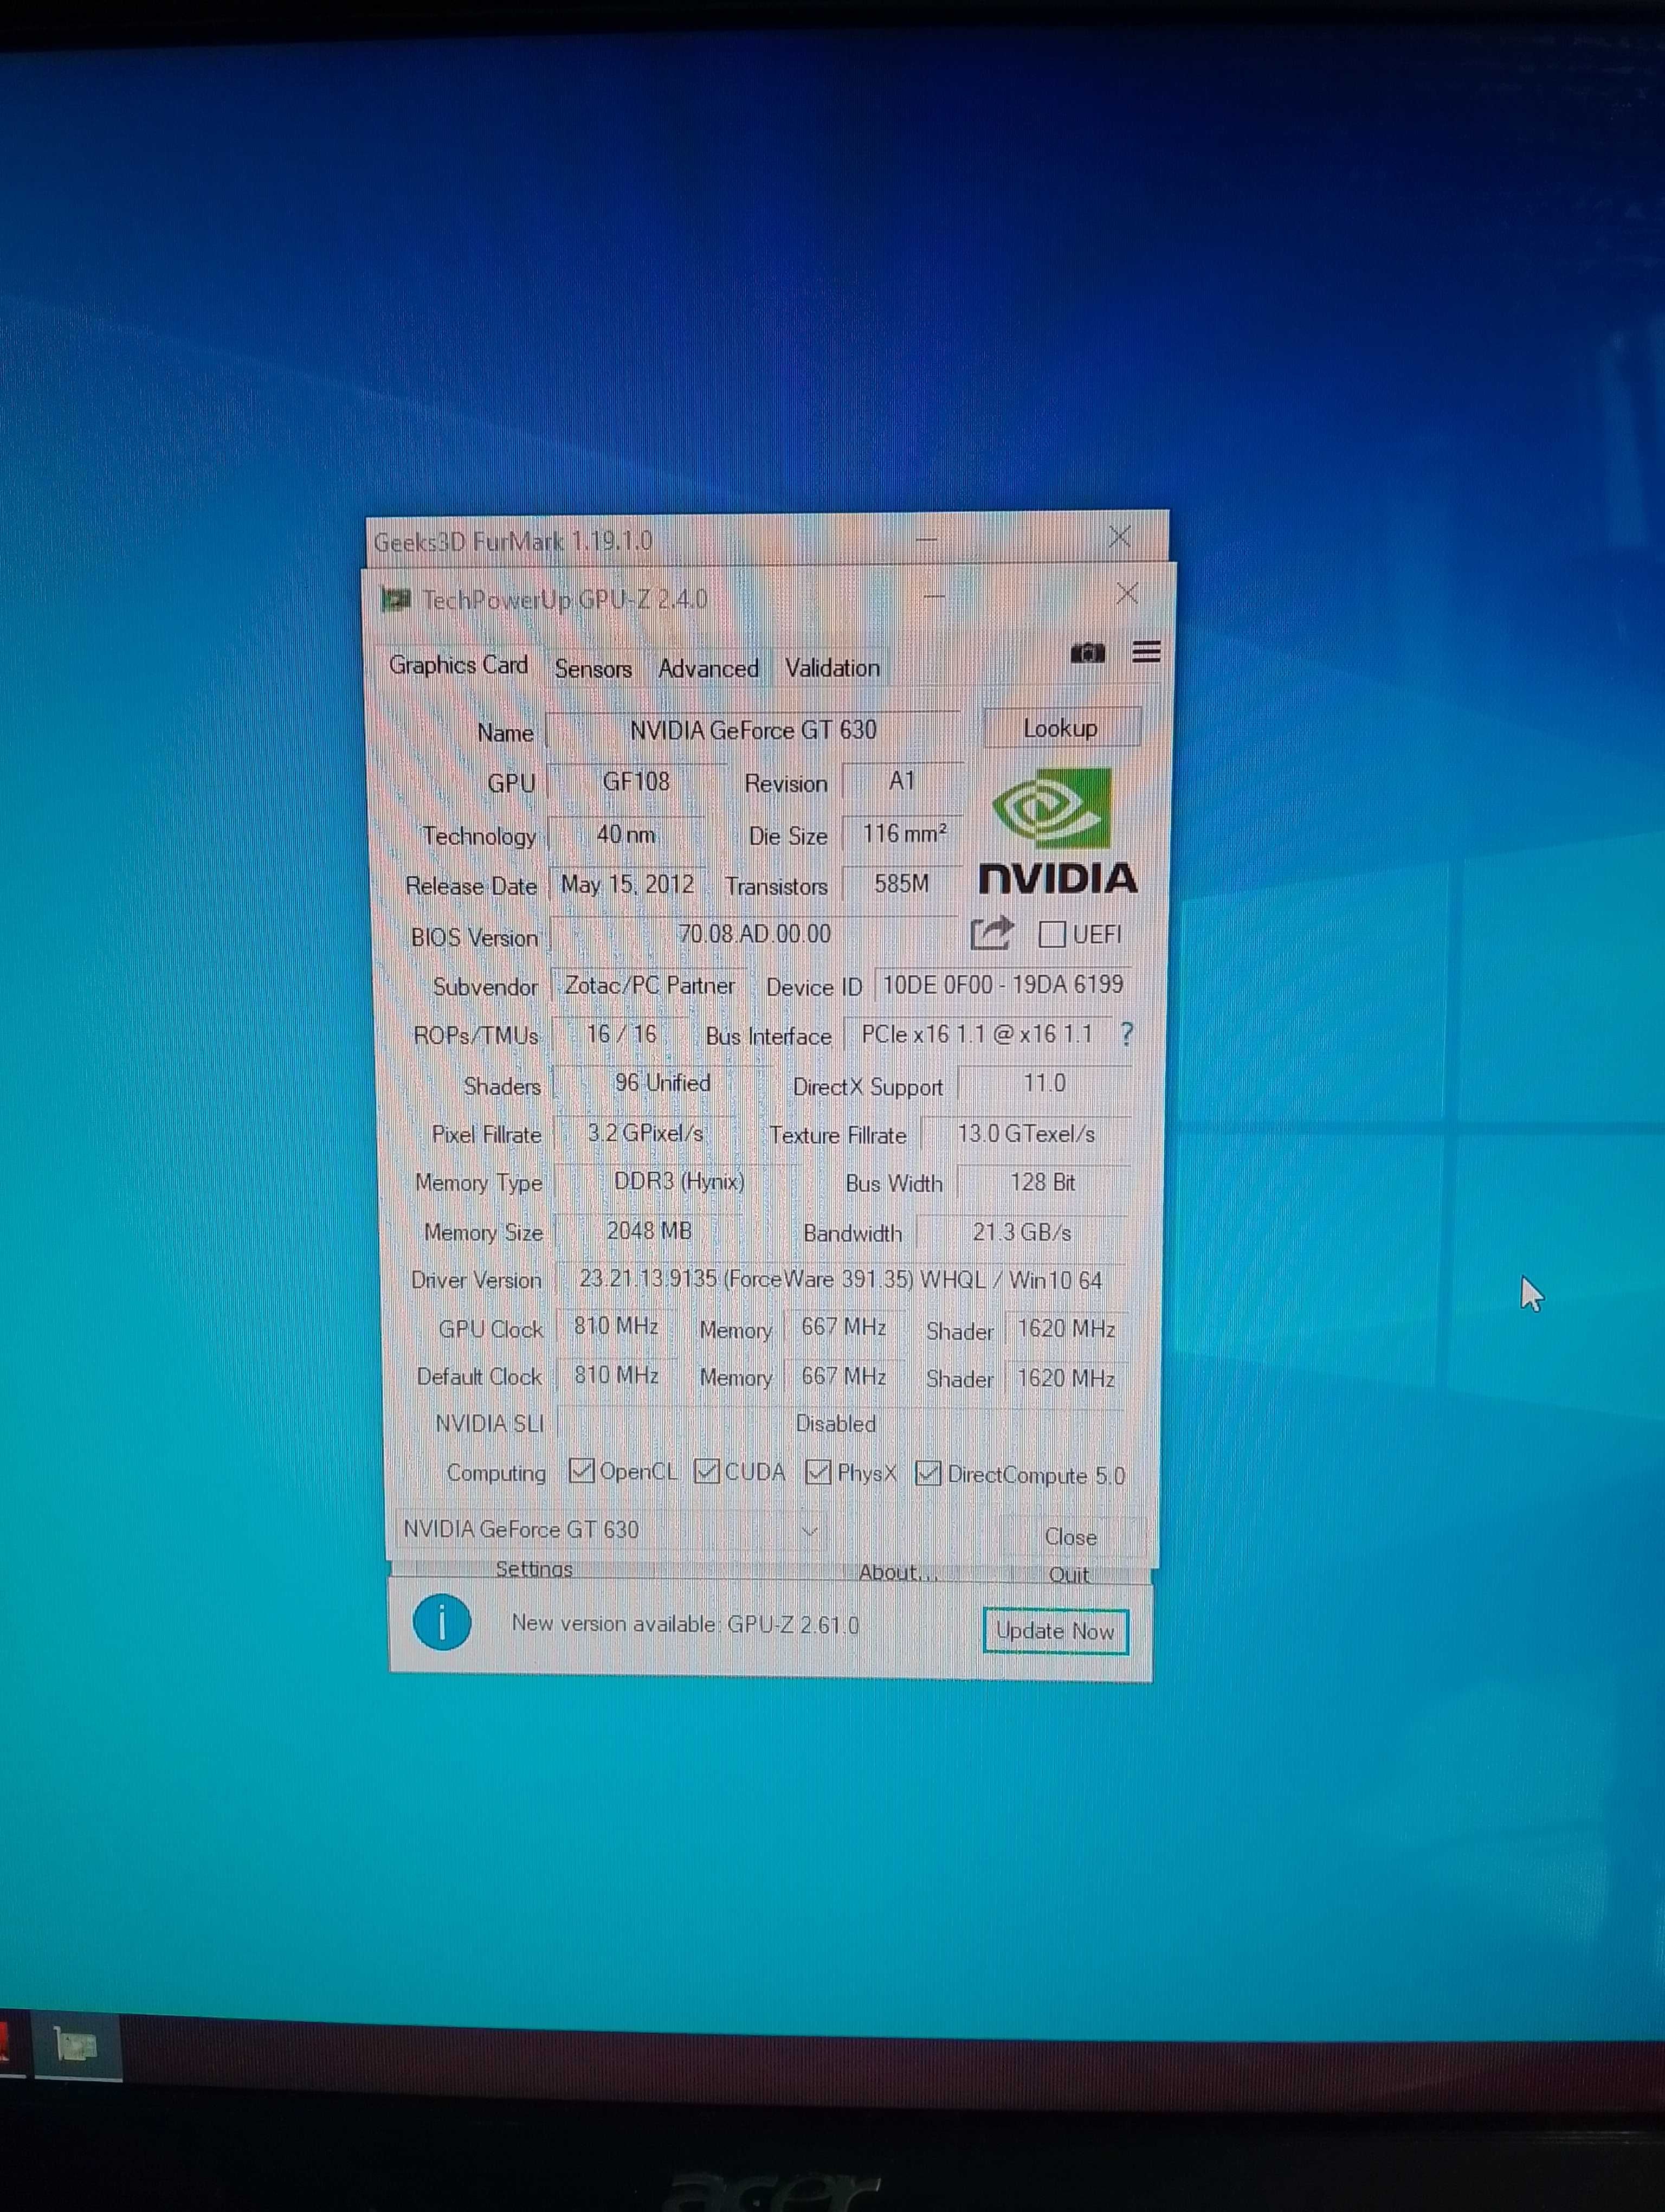The height and width of the screenshot is (2212, 1665).
Task: Click the DirectX Support field 11.0
Action: coord(1044,1083)
